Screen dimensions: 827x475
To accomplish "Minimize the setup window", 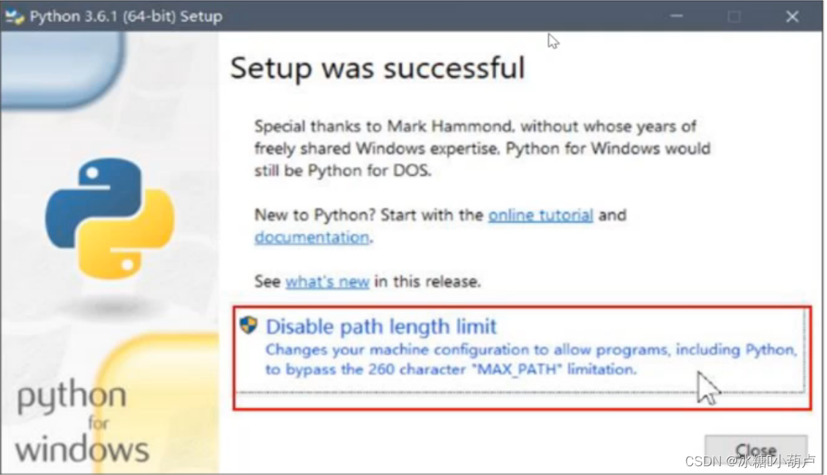I will (676, 16).
